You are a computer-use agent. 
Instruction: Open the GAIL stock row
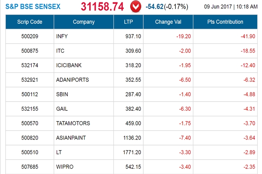[63, 109]
